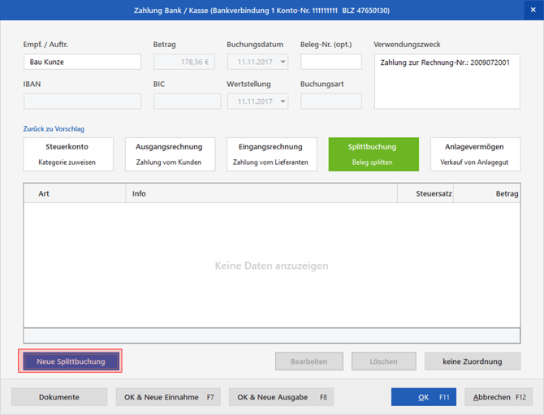
Task: Open the Wertstellung date dropdown
Action: pos(283,102)
